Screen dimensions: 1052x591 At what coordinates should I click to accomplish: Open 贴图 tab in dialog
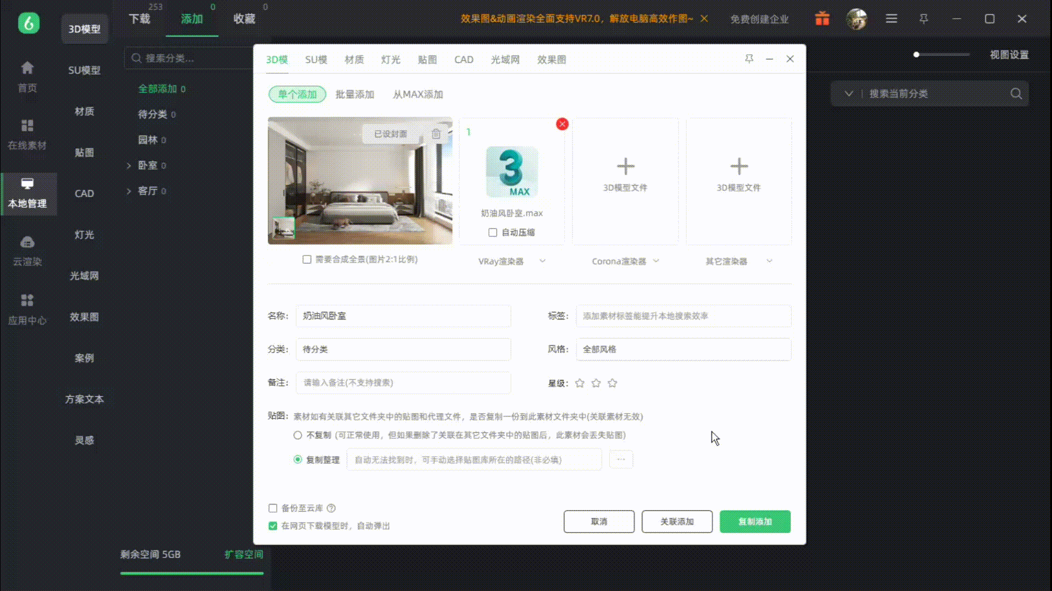[x=427, y=60]
